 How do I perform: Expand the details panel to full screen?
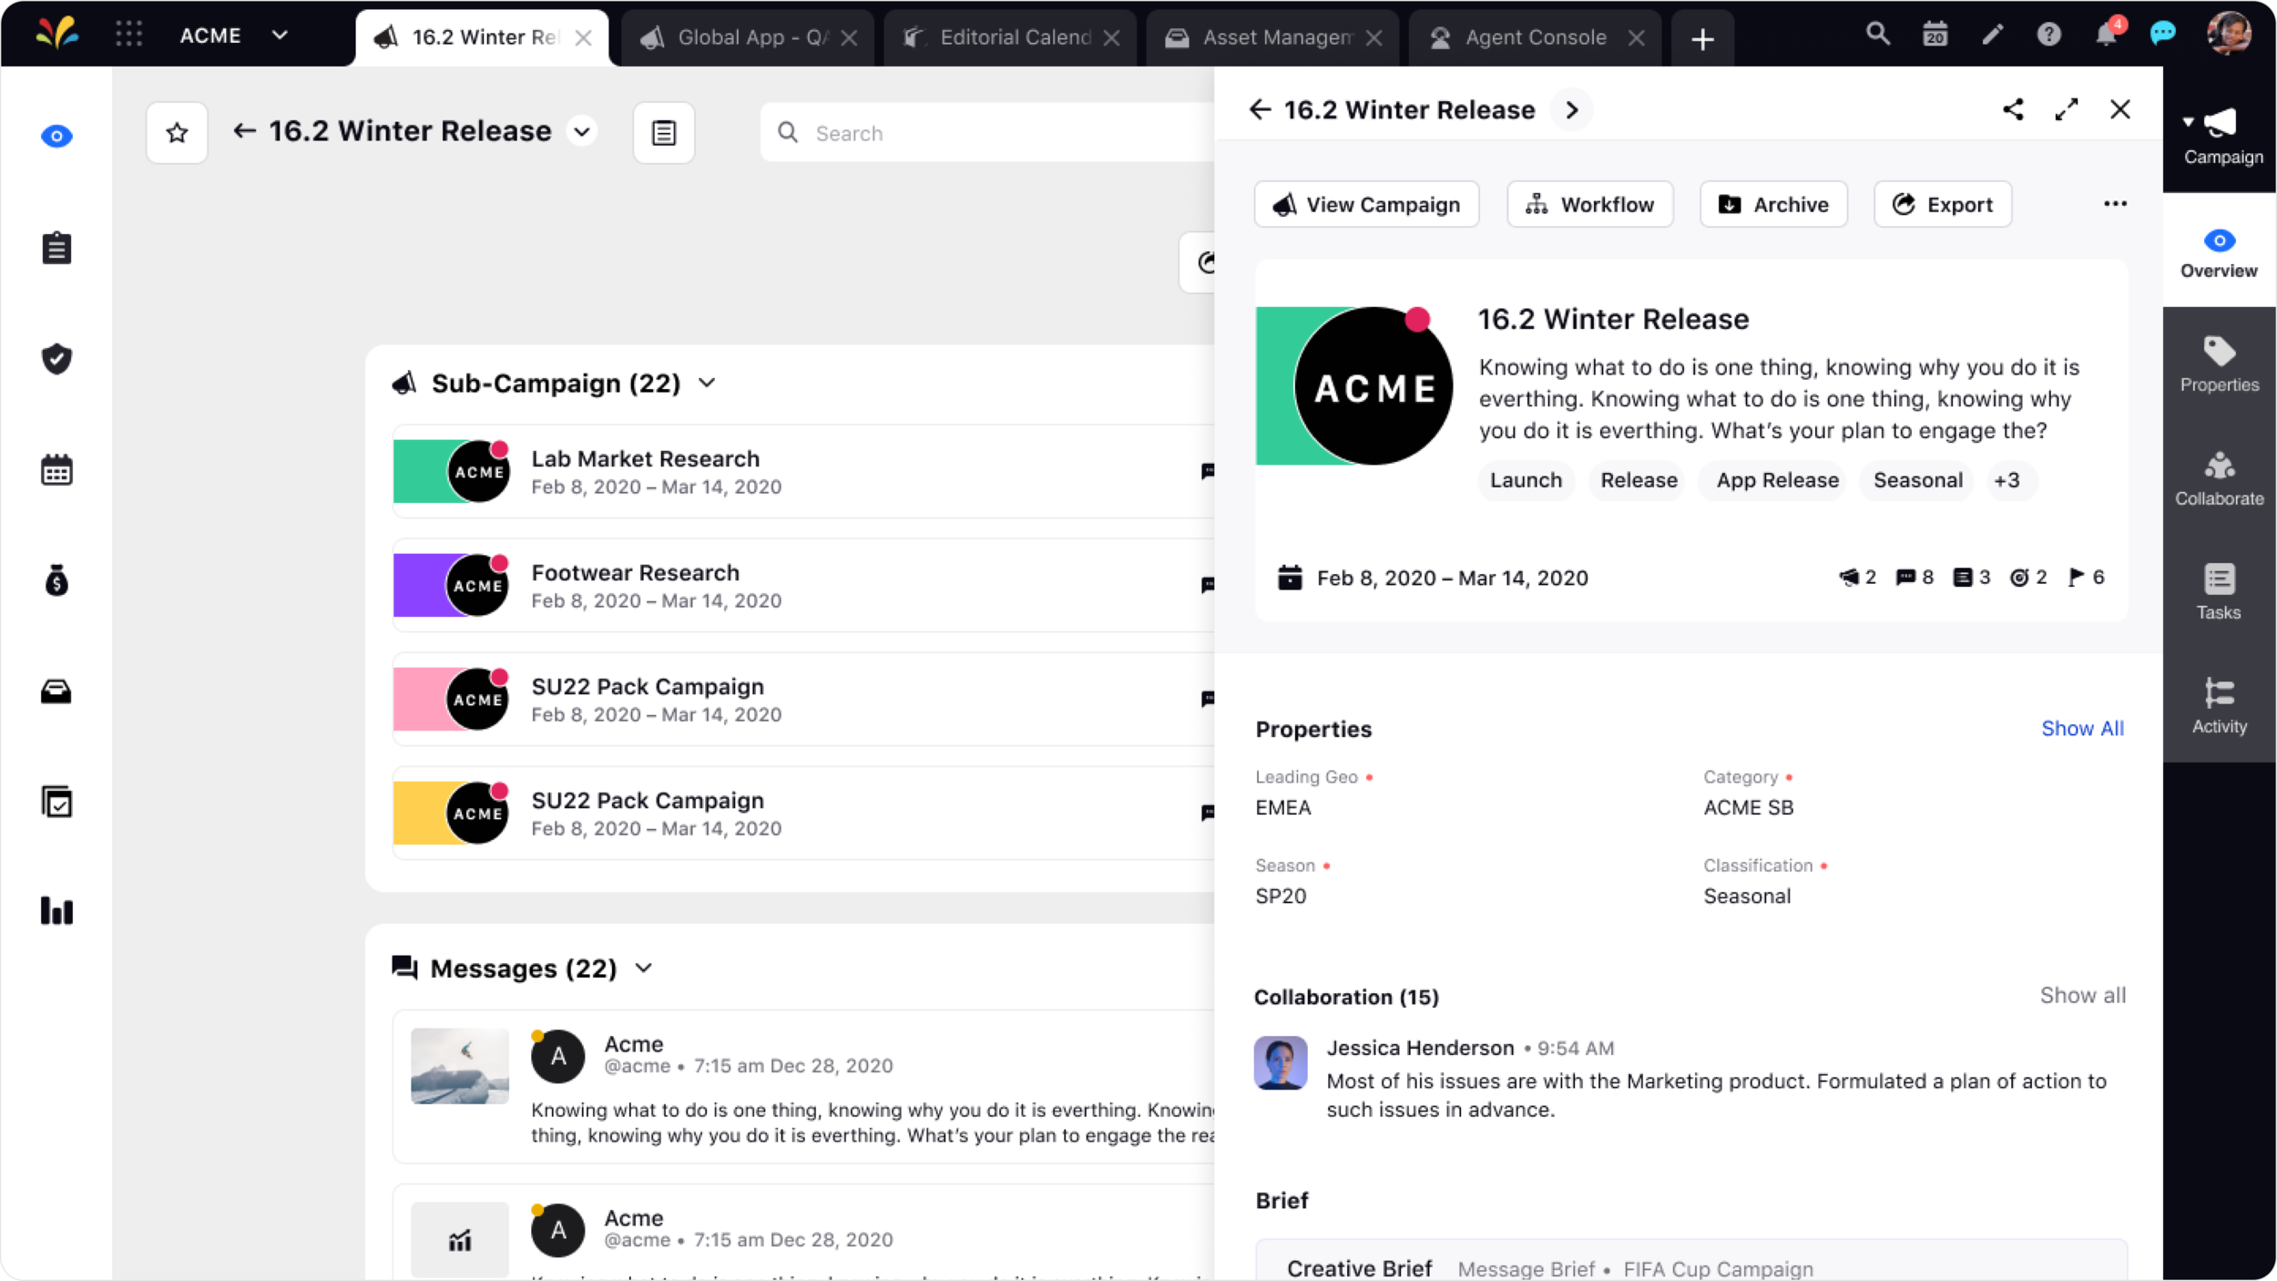click(x=2067, y=110)
